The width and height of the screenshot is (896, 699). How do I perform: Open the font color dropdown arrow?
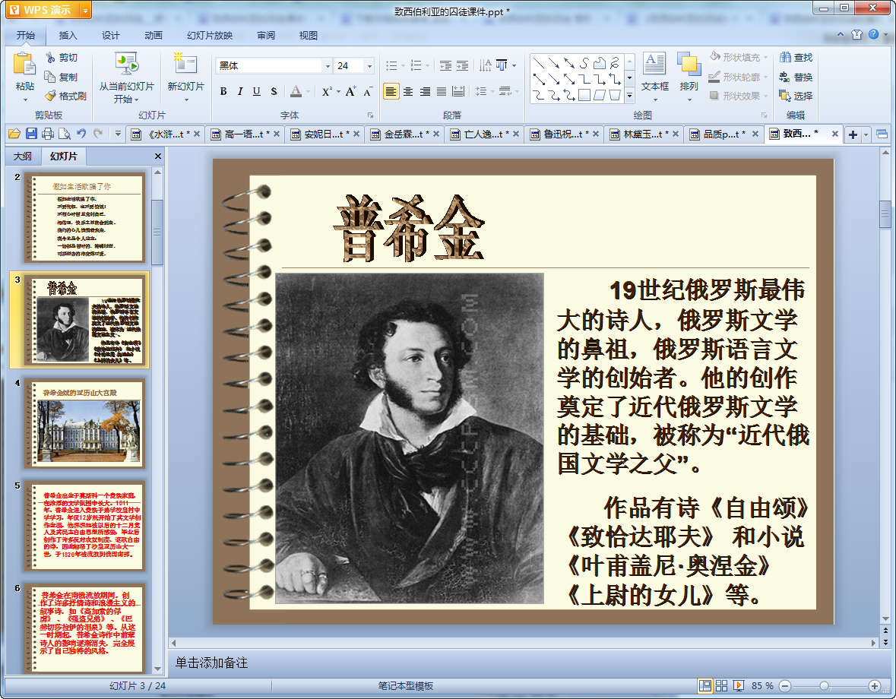click(308, 91)
